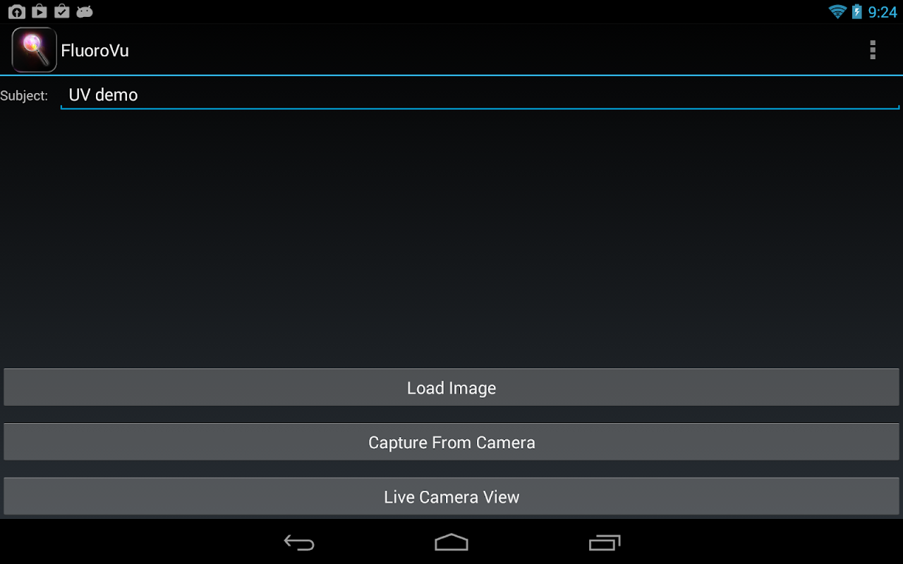Tap the Play Store notification icon
903x564 pixels.
(x=40, y=11)
